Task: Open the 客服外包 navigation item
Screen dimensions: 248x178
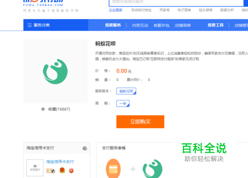Action: pyautogui.click(x=161, y=25)
